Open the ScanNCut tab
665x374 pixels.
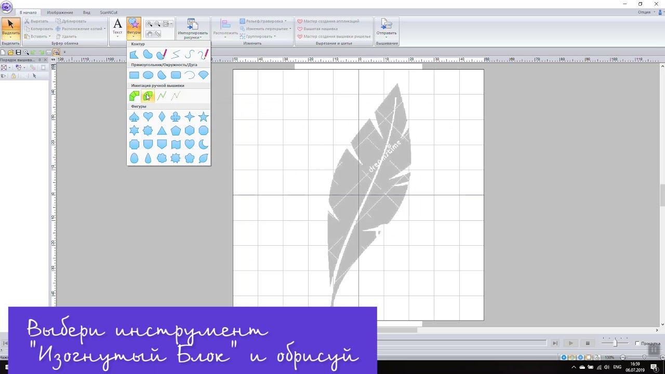(109, 12)
